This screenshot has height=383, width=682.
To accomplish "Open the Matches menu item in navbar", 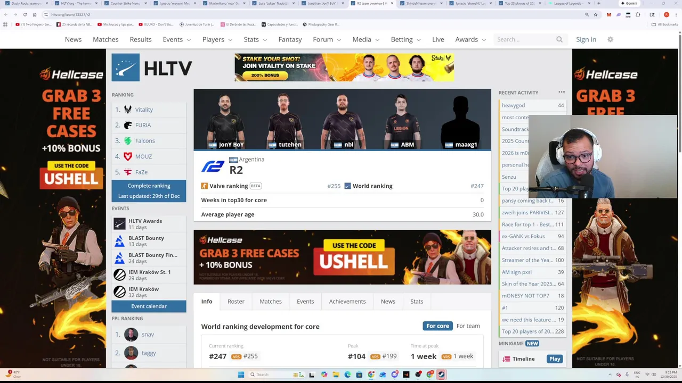I will (105, 39).
